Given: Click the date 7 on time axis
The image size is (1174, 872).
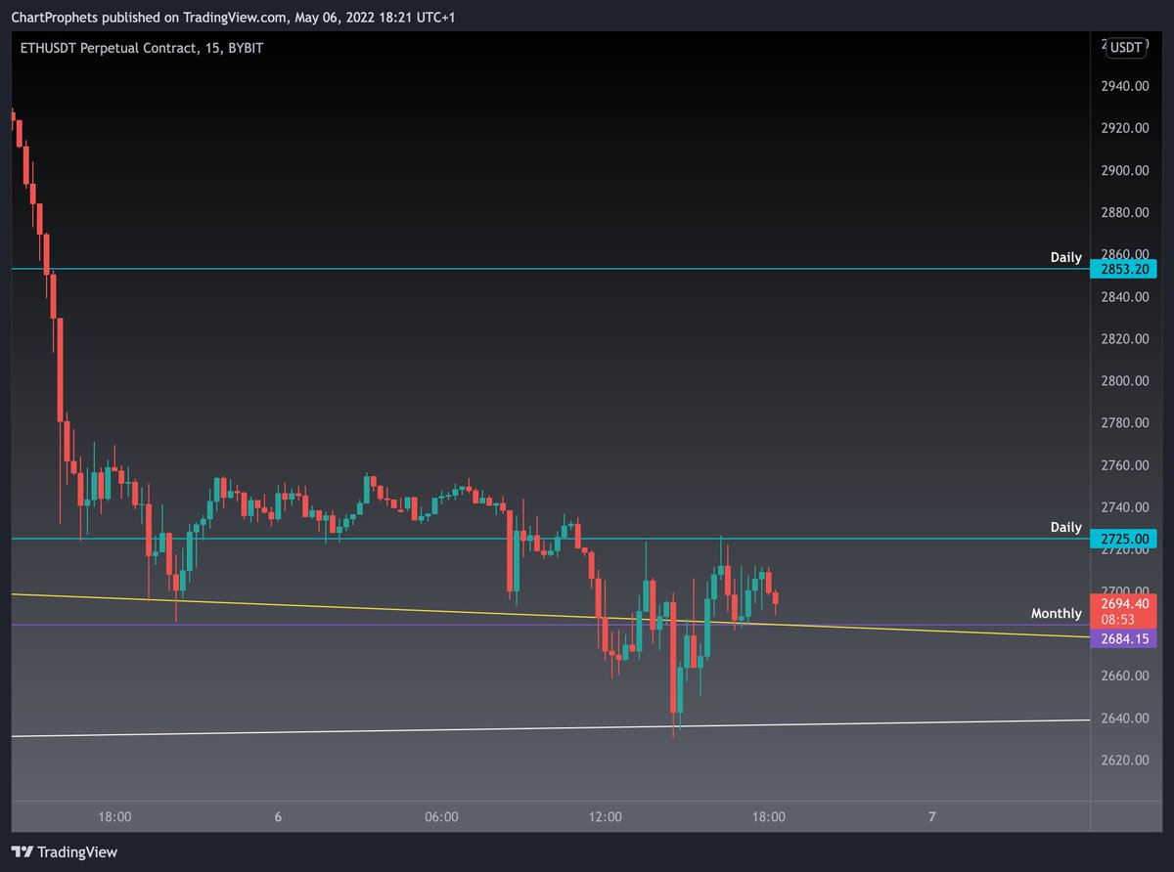Looking at the screenshot, I should [932, 817].
